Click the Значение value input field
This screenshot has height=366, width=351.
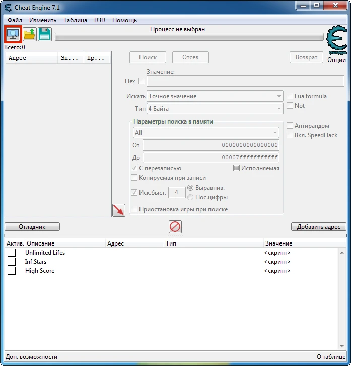[245, 81]
